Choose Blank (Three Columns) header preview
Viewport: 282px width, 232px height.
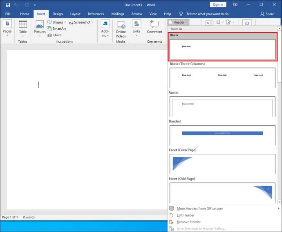click(222, 78)
